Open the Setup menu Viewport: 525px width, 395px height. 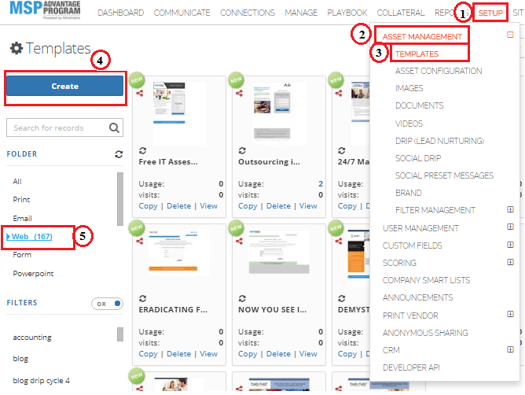tap(490, 13)
